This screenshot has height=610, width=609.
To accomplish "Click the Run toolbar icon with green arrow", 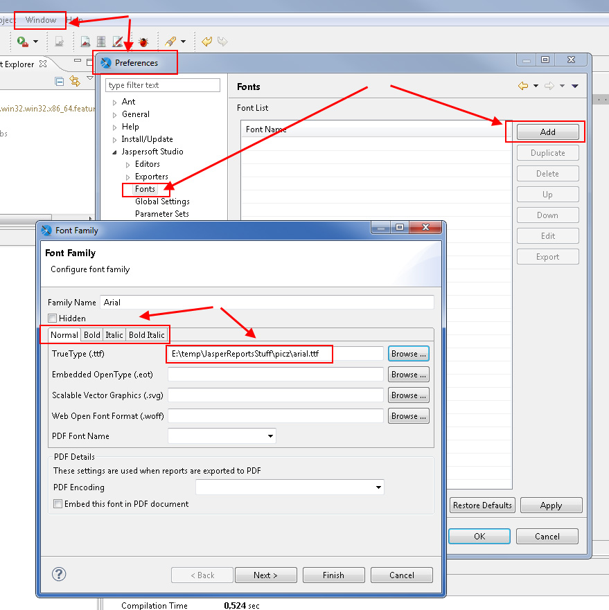I will [x=23, y=42].
